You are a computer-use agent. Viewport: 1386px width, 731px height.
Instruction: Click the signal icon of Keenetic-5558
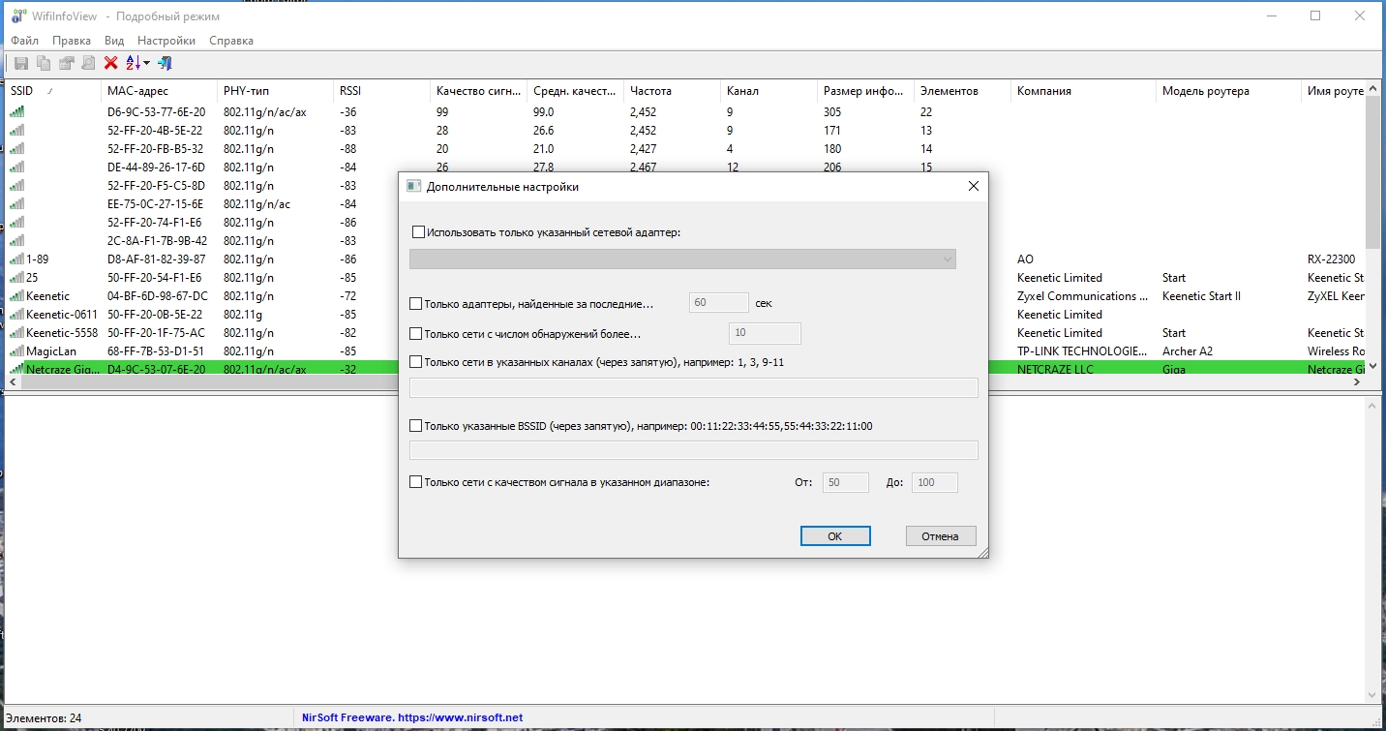coord(17,333)
